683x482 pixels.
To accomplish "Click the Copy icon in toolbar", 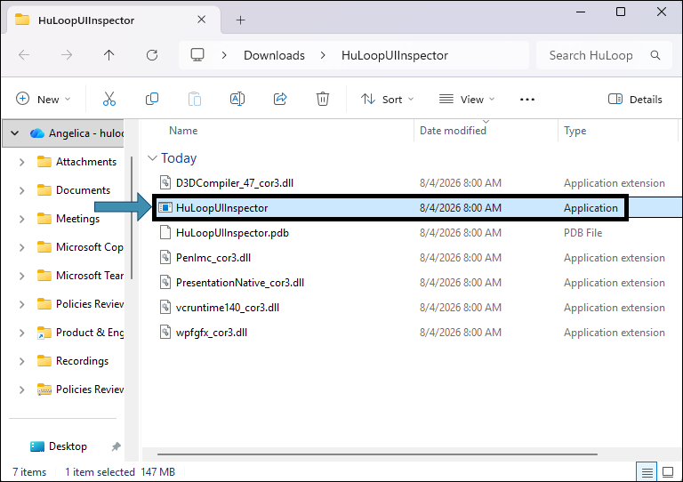I will (152, 100).
